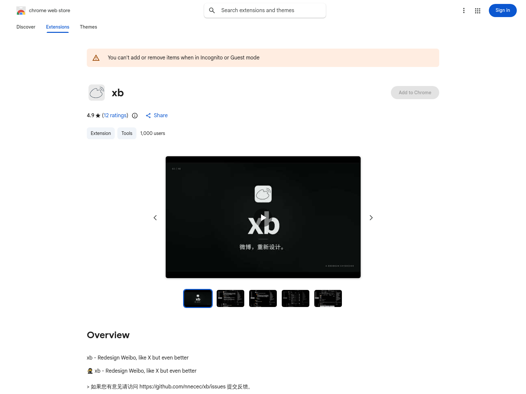The width and height of the screenshot is (526, 394).
Task: Click the Overview heading
Action: coord(108,335)
